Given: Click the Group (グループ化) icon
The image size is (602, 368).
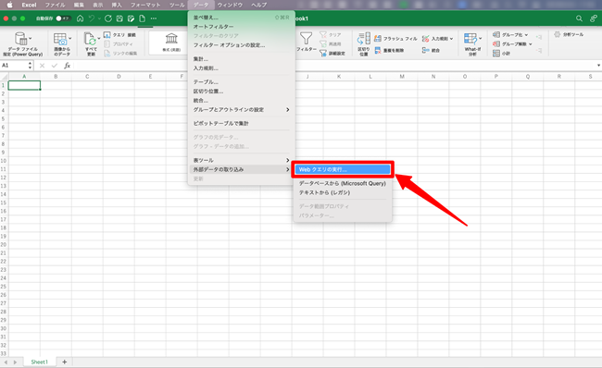Looking at the screenshot, I should (496, 35).
